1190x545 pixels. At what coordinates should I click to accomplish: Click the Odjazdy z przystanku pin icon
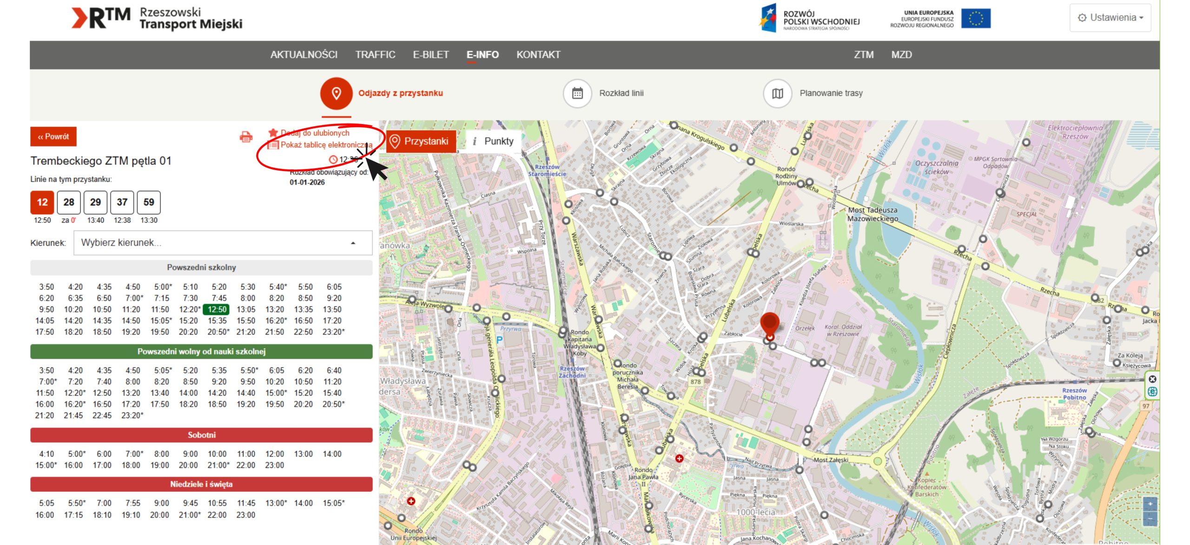click(336, 93)
